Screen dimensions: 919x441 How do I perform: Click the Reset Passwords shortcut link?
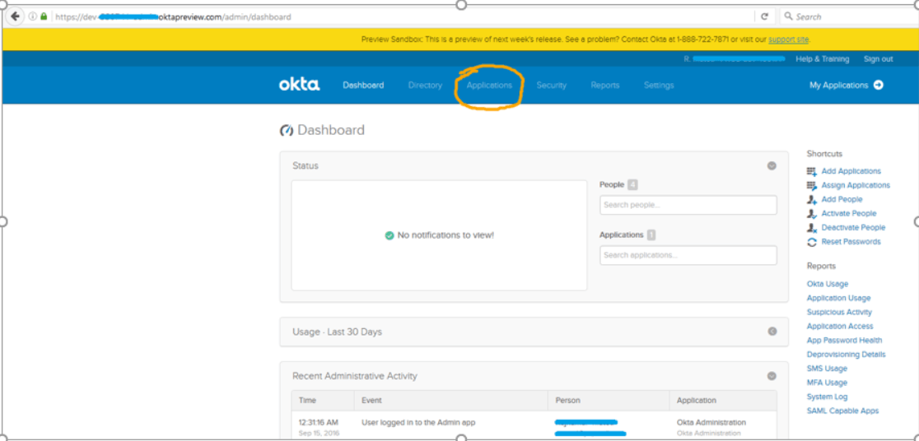(851, 242)
